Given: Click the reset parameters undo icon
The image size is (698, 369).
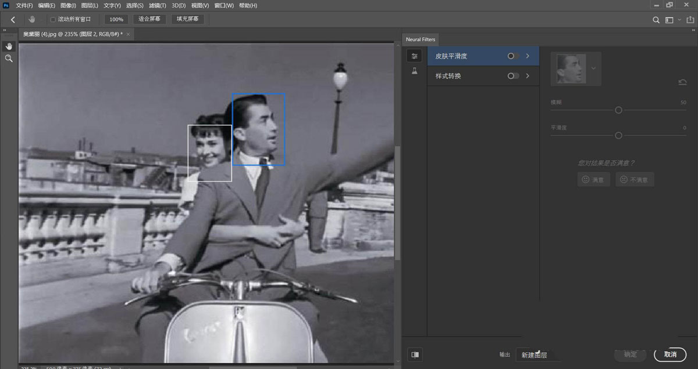Looking at the screenshot, I should (682, 82).
